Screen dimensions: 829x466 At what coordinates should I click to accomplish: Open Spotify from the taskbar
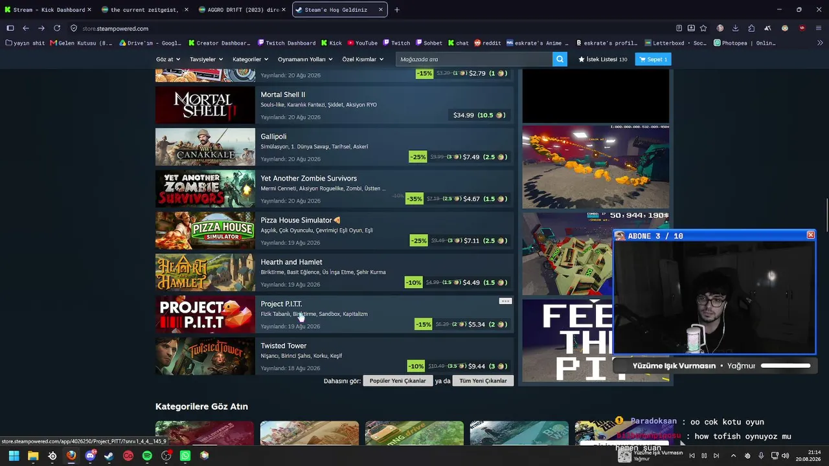(147, 456)
